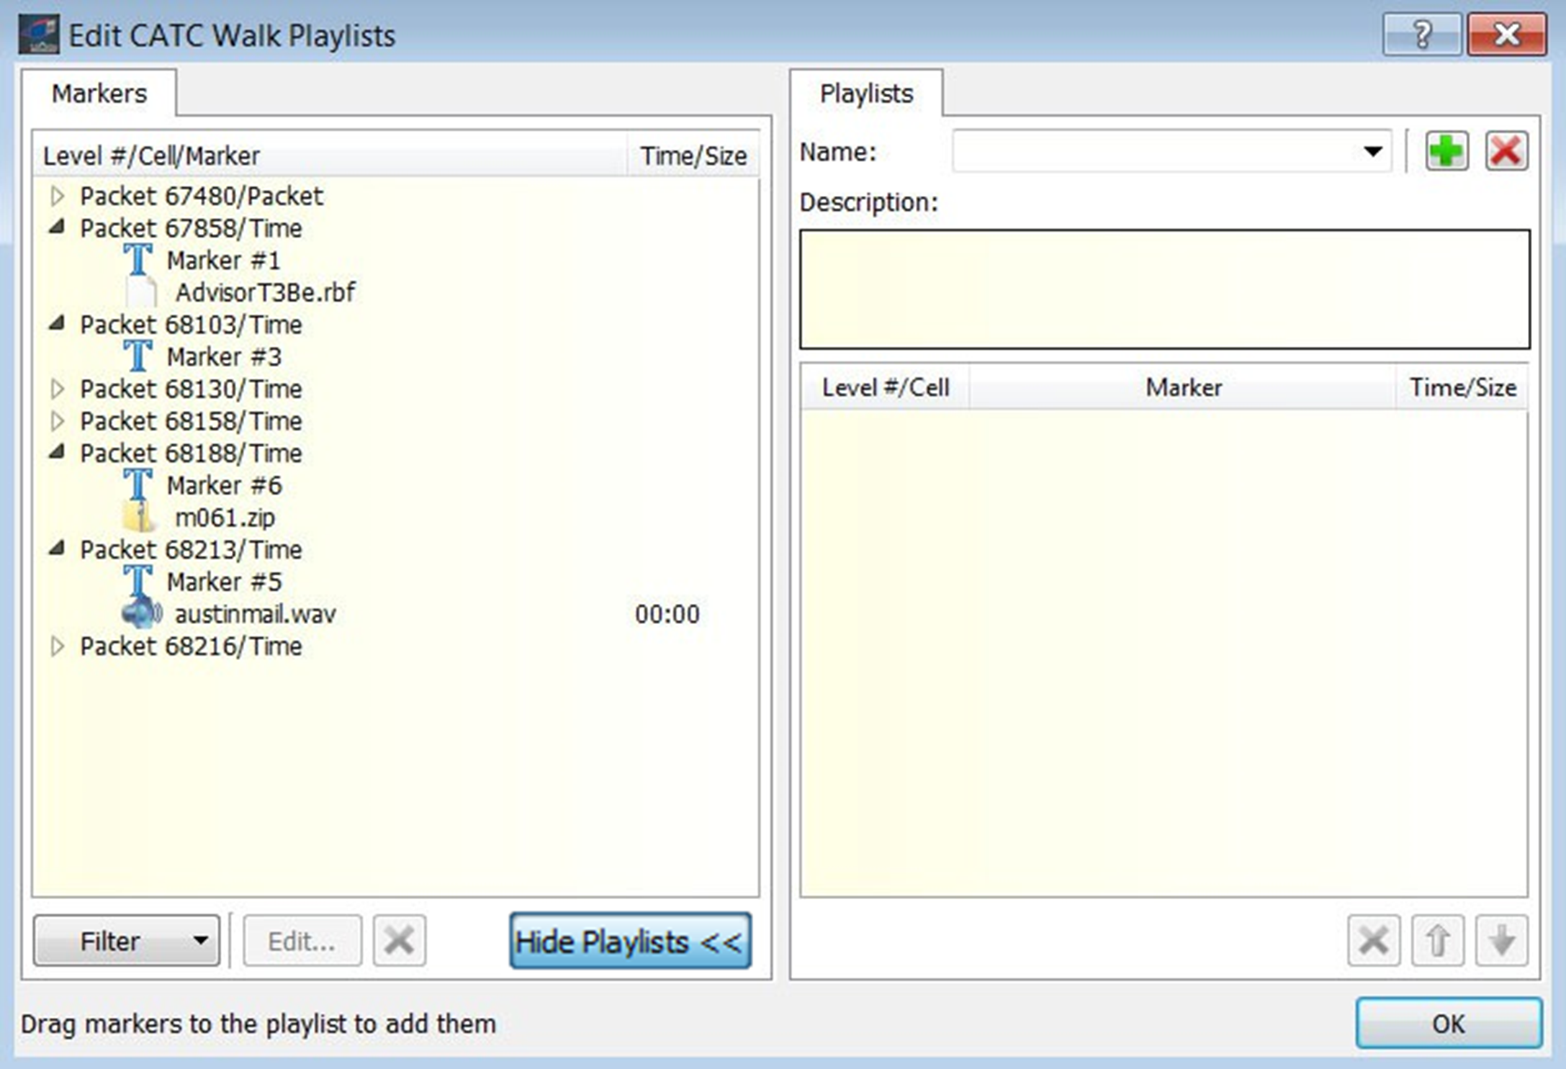Image resolution: width=1566 pixels, height=1069 pixels.
Task: Open the Filter dropdown button
Action: pyautogui.click(x=127, y=940)
